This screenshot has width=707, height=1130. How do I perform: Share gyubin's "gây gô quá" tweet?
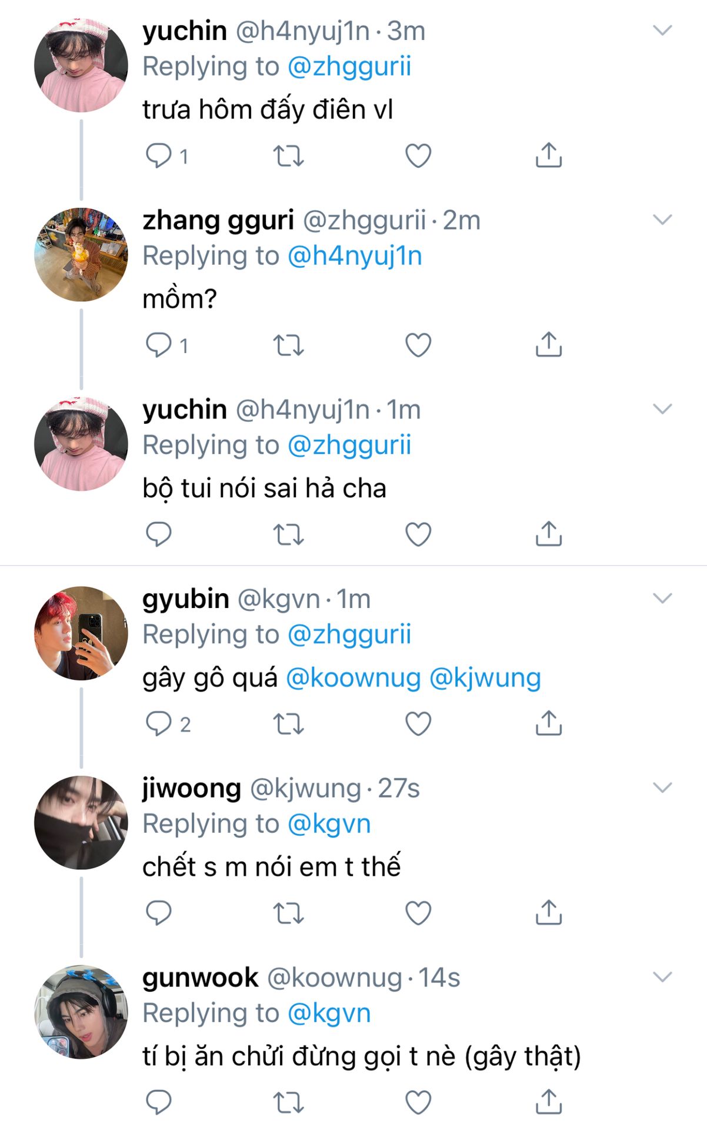pos(548,724)
